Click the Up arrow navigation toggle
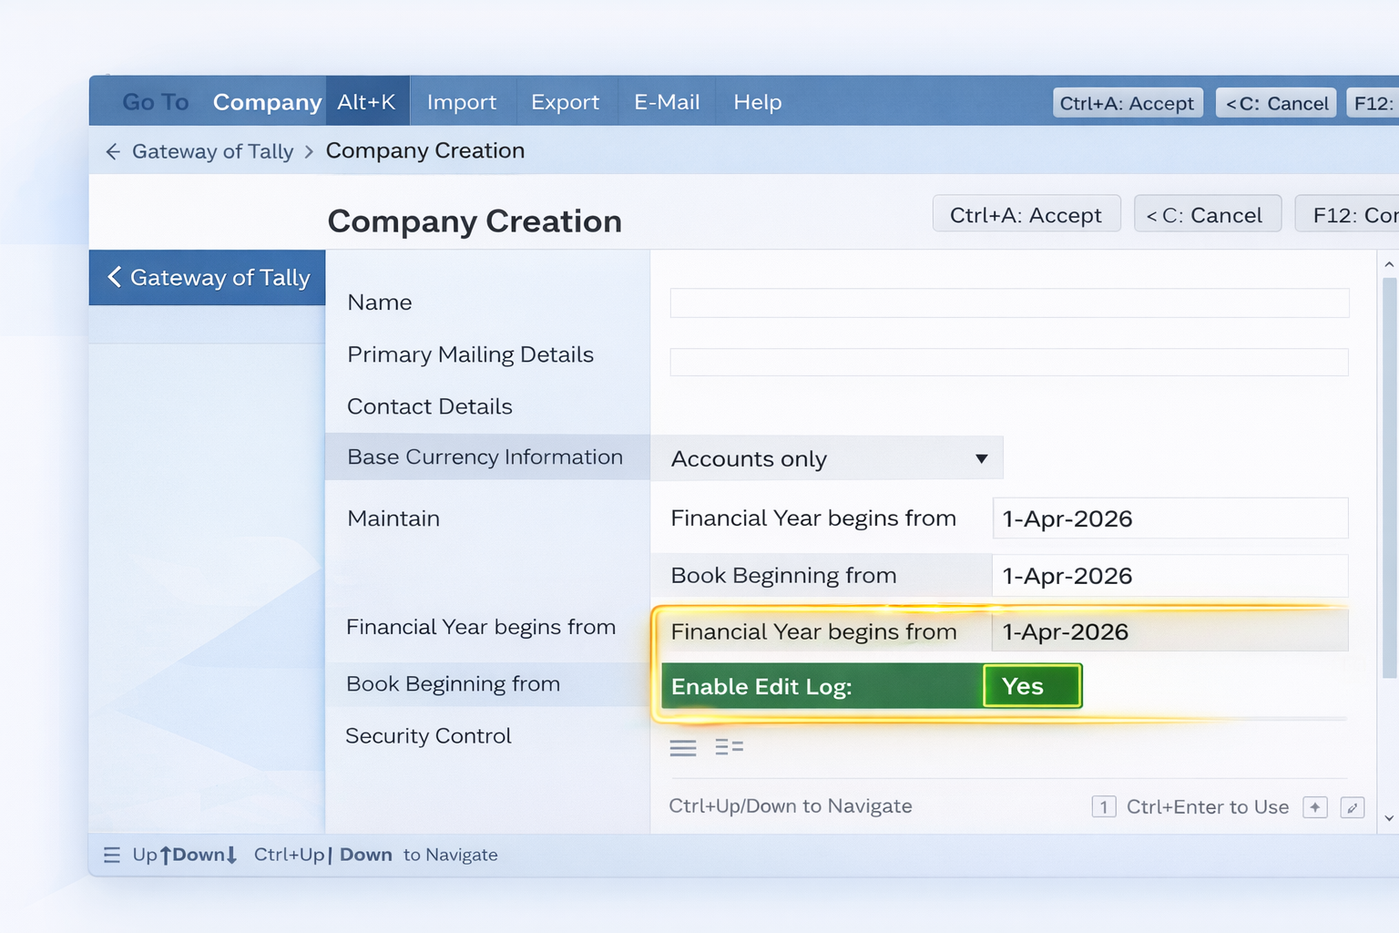This screenshot has height=933, width=1399. [x=165, y=854]
